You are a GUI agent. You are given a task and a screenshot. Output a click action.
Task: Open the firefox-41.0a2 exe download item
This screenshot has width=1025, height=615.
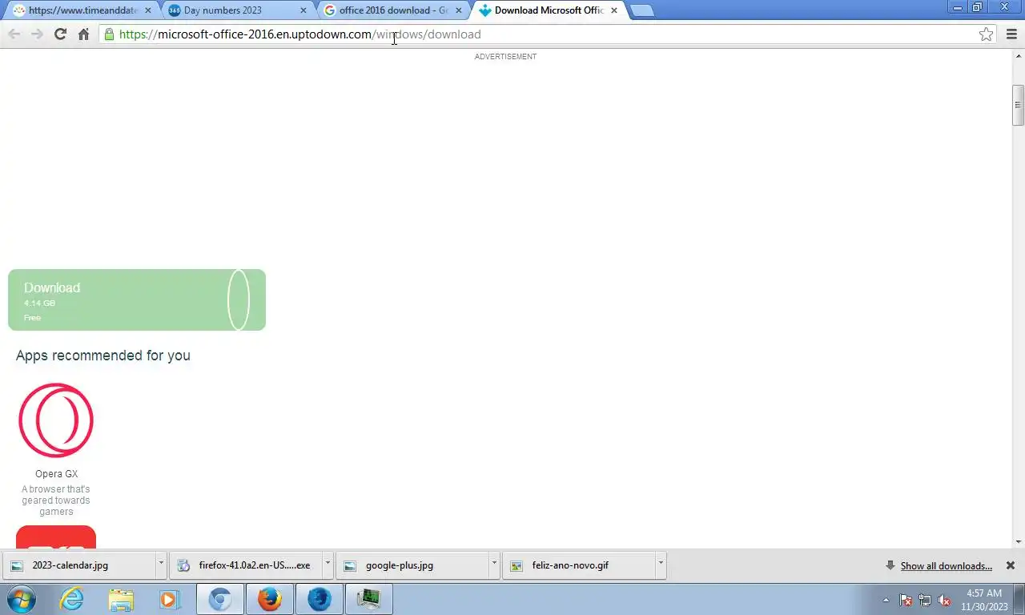(x=245, y=565)
